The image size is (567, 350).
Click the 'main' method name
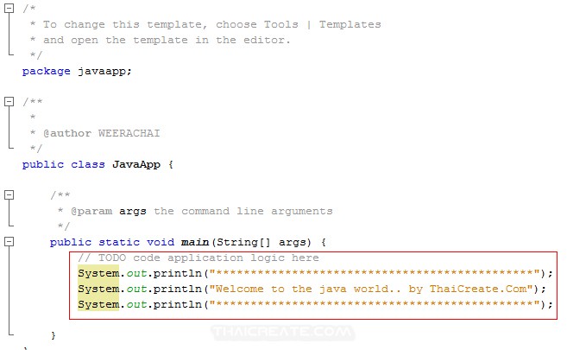[x=195, y=242]
